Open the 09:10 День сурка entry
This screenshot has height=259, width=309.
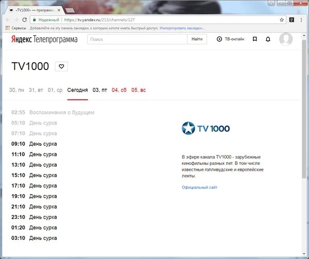[34, 144]
